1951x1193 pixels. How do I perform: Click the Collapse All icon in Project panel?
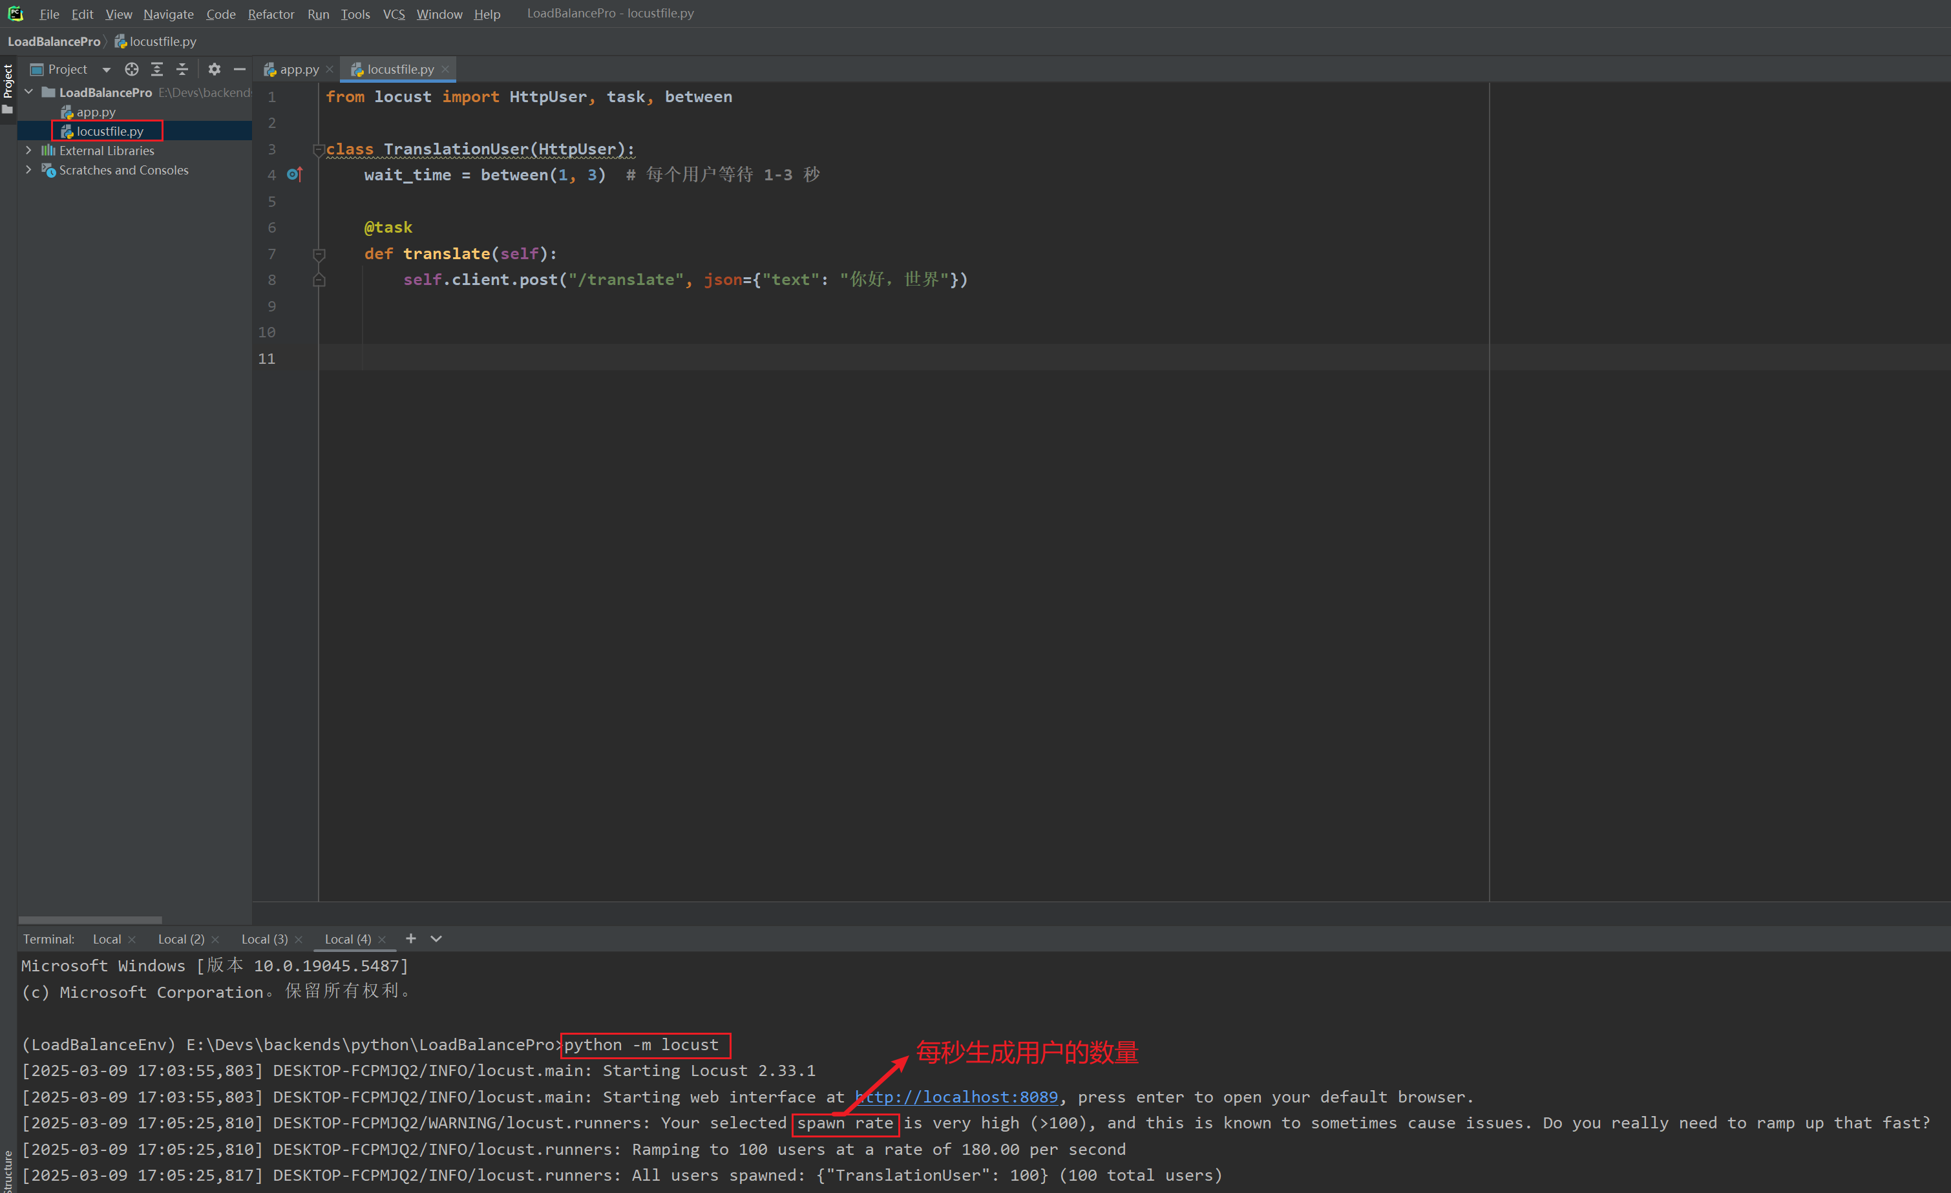182,70
